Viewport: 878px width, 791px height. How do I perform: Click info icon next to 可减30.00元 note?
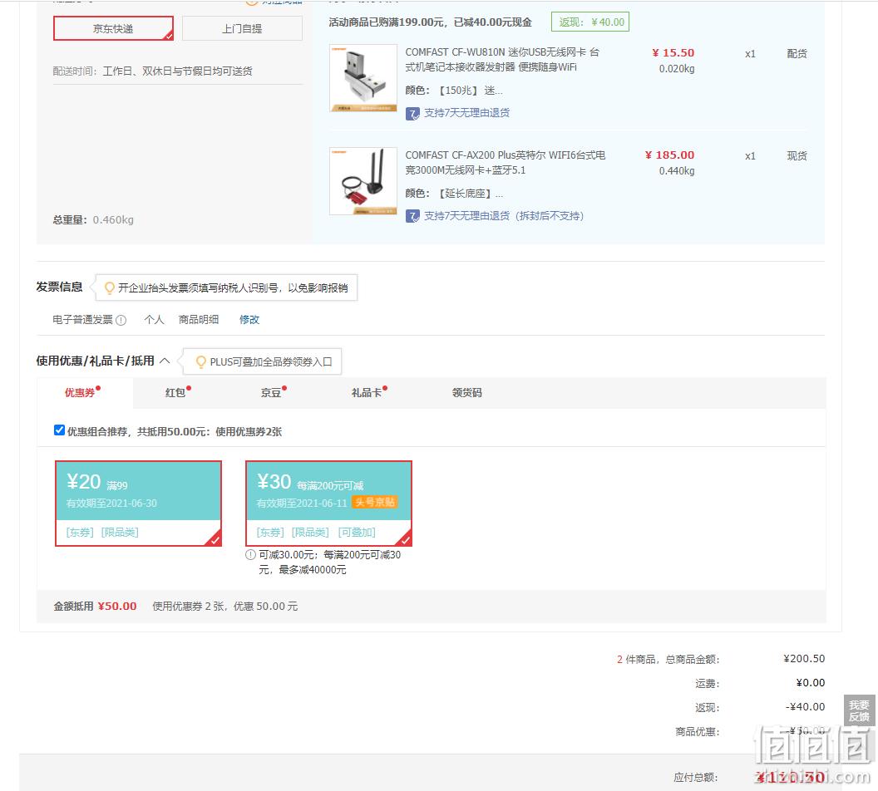tap(251, 555)
